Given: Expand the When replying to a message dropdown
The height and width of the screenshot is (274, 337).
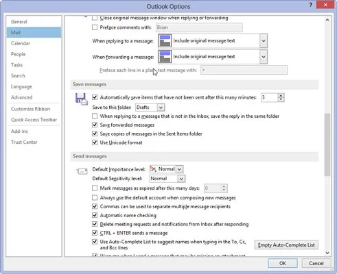Looking at the screenshot, I should coord(264,41).
